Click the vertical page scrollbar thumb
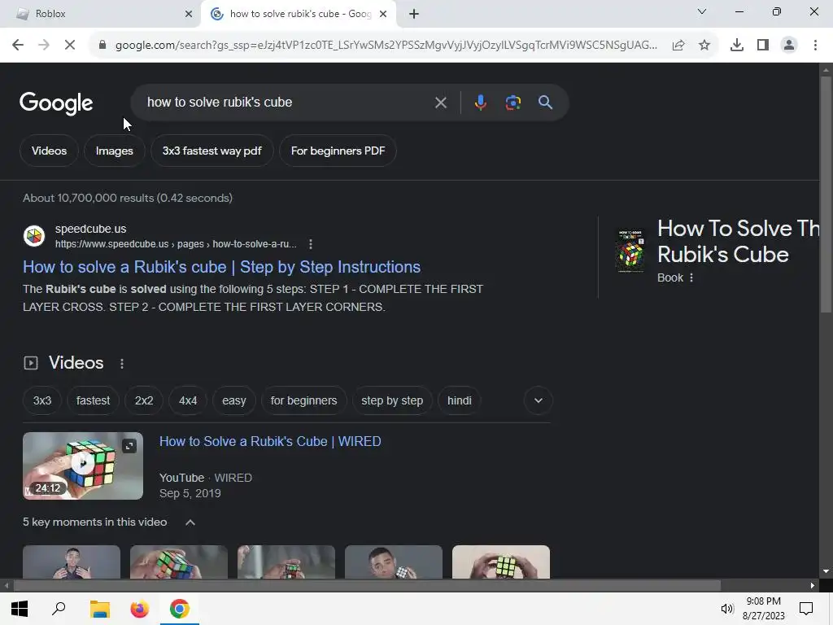Image resolution: width=833 pixels, height=625 pixels. pyautogui.click(x=826, y=194)
